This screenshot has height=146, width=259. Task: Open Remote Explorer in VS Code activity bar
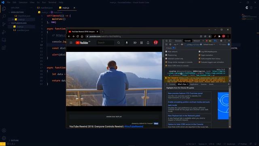(x=4, y=40)
